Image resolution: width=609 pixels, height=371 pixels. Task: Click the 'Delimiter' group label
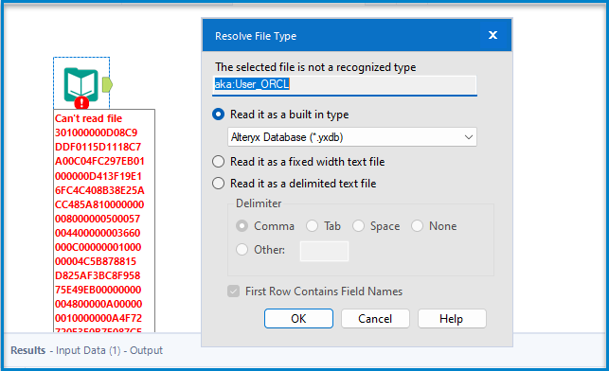259,203
